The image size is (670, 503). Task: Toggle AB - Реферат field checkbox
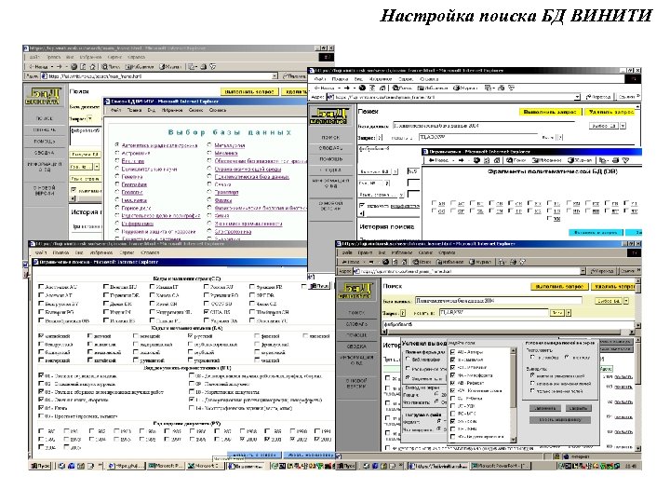click(452, 383)
